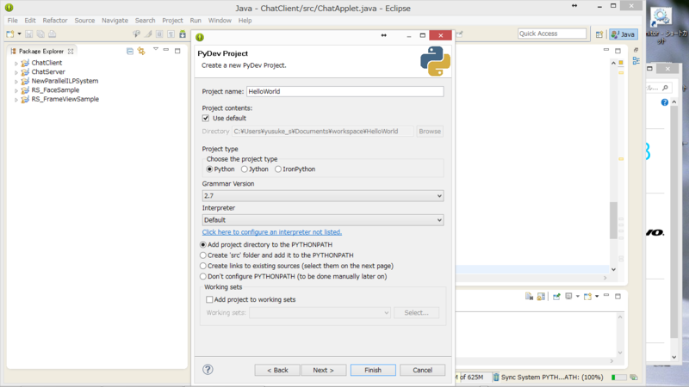Viewport: 689px width, 387px height.
Task: Select the IronPython project type radio
Action: pos(278,169)
